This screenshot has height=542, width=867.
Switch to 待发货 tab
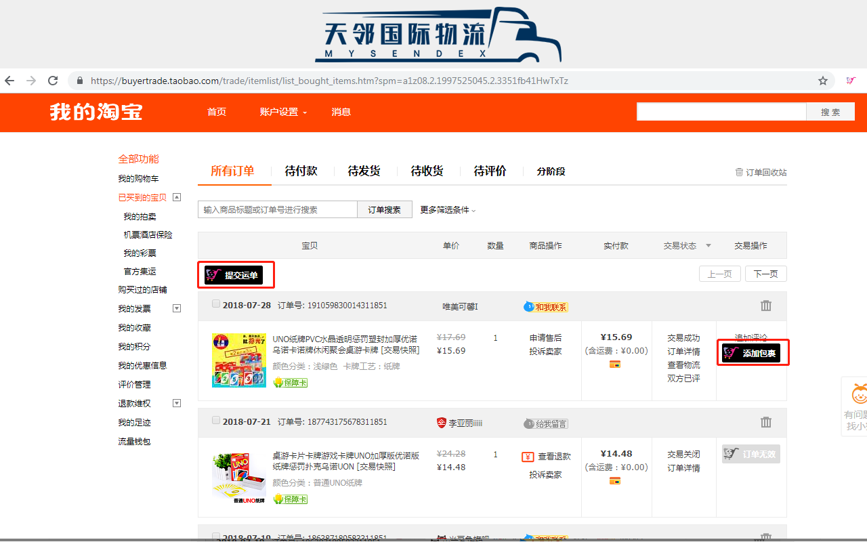(364, 171)
